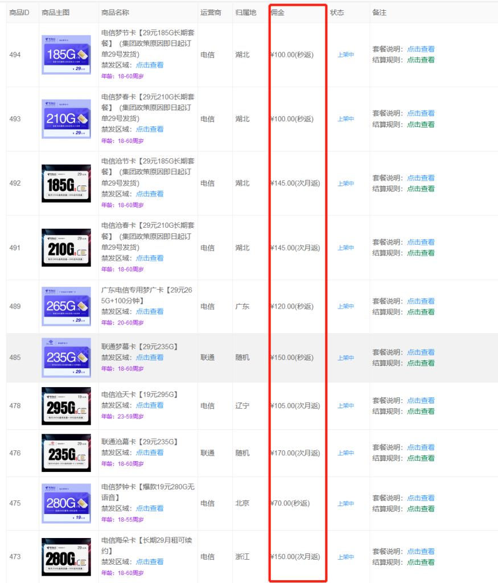This screenshot has height=583, width=498.
Task: Click 上架中 status for product 473
Action: tap(345, 557)
